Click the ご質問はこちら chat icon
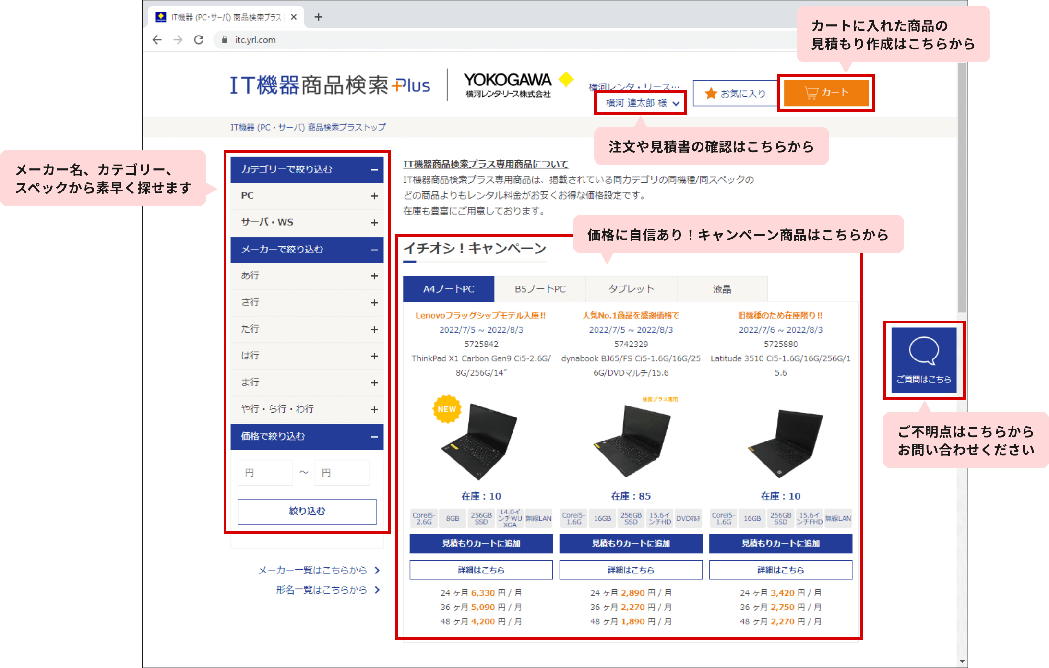The width and height of the screenshot is (1049, 668). pyautogui.click(x=924, y=360)
